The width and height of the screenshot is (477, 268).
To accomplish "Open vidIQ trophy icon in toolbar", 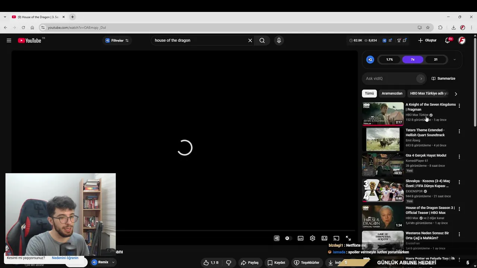I will (399, 41).
